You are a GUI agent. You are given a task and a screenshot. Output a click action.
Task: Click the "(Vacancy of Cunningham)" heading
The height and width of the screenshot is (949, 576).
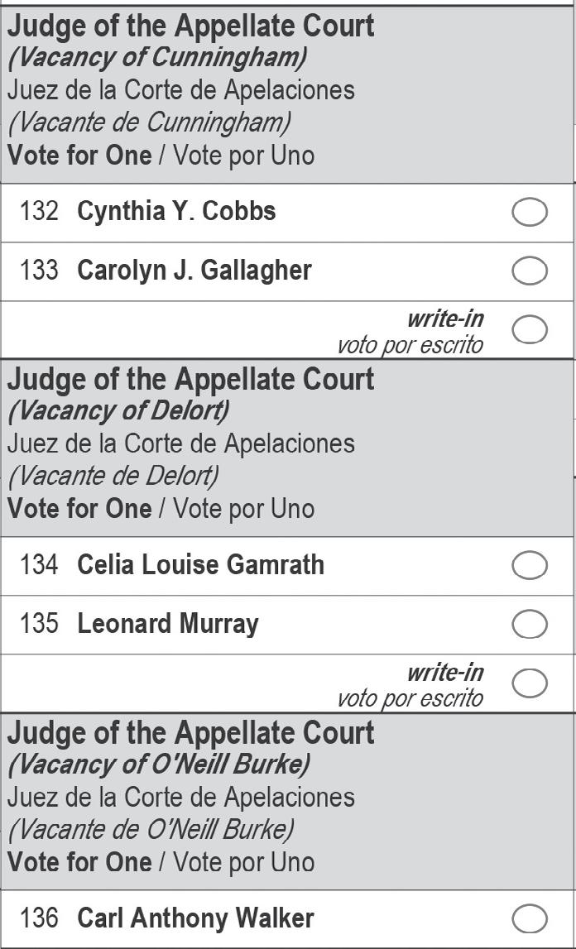(x=156, y=57)
